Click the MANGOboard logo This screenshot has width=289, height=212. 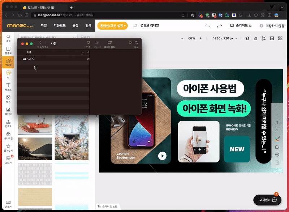[x=20, y=26]
